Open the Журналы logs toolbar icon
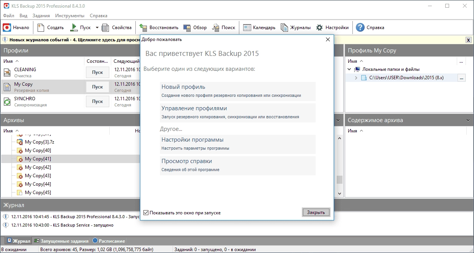The width and height of the screenshot is (474, 253). click(284, 28)
